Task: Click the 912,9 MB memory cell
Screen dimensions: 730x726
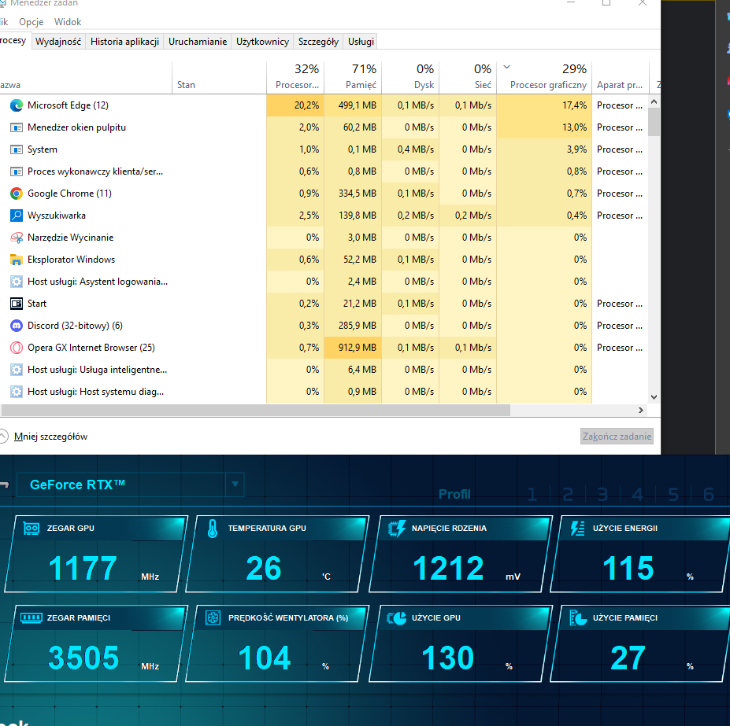Action: pos(353,348)
